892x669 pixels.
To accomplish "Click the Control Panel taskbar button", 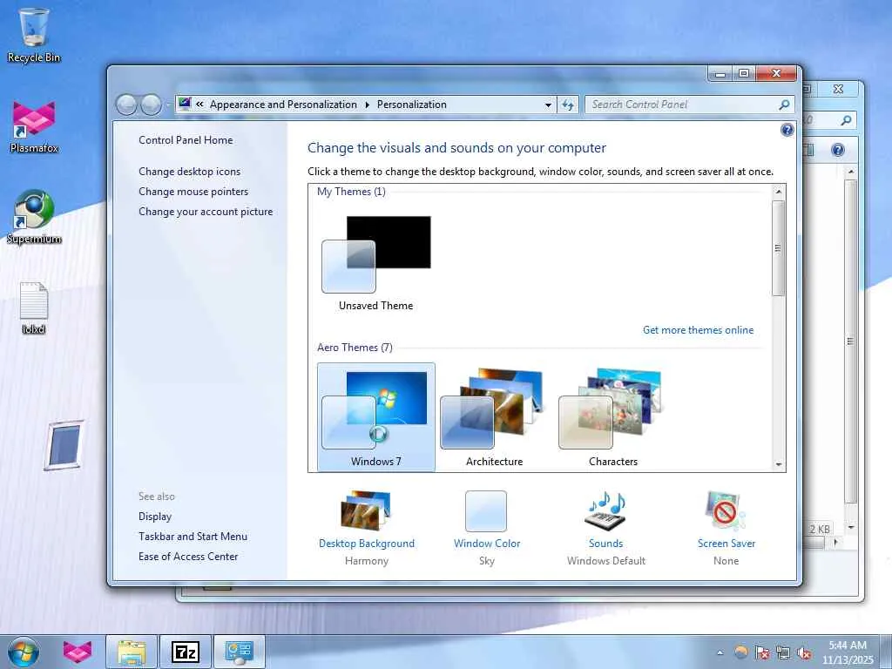I will [x=240, y=652].
